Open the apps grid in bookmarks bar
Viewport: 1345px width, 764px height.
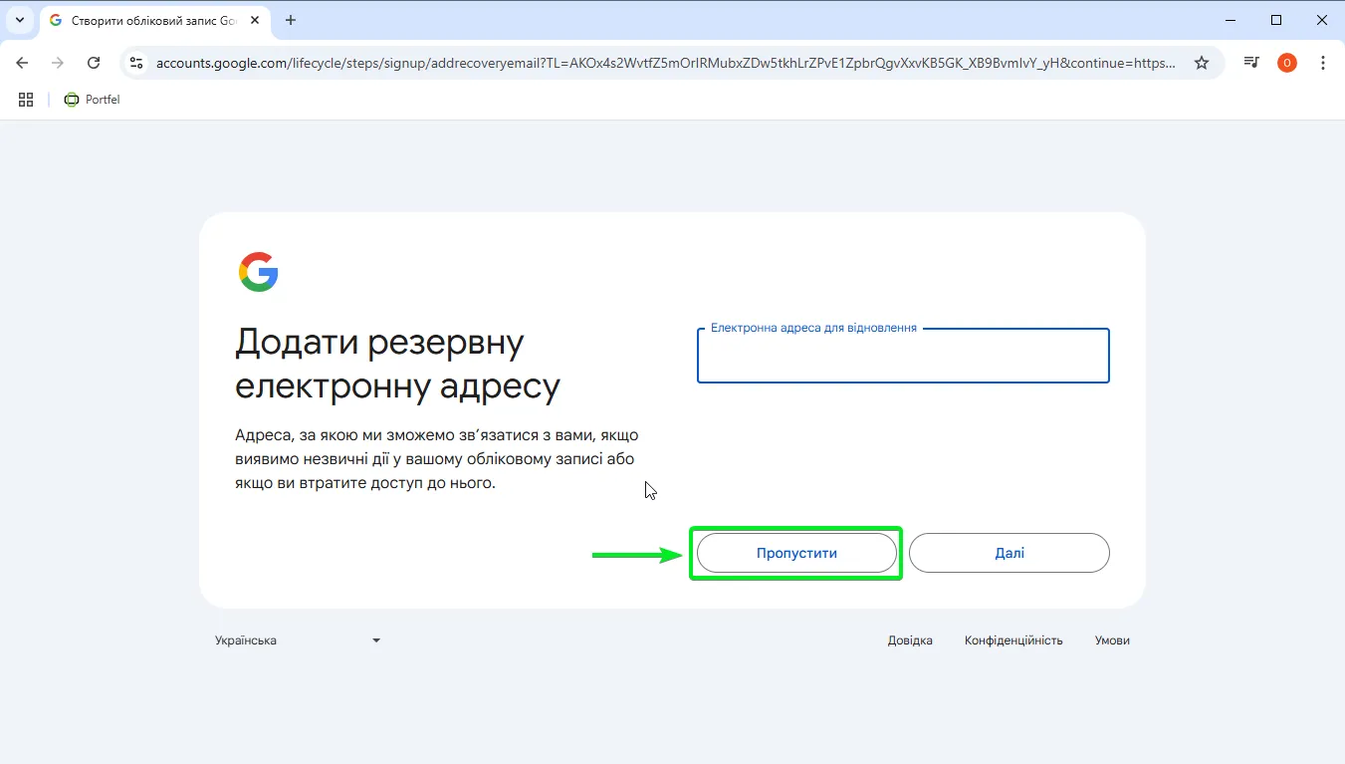point(26,100)
